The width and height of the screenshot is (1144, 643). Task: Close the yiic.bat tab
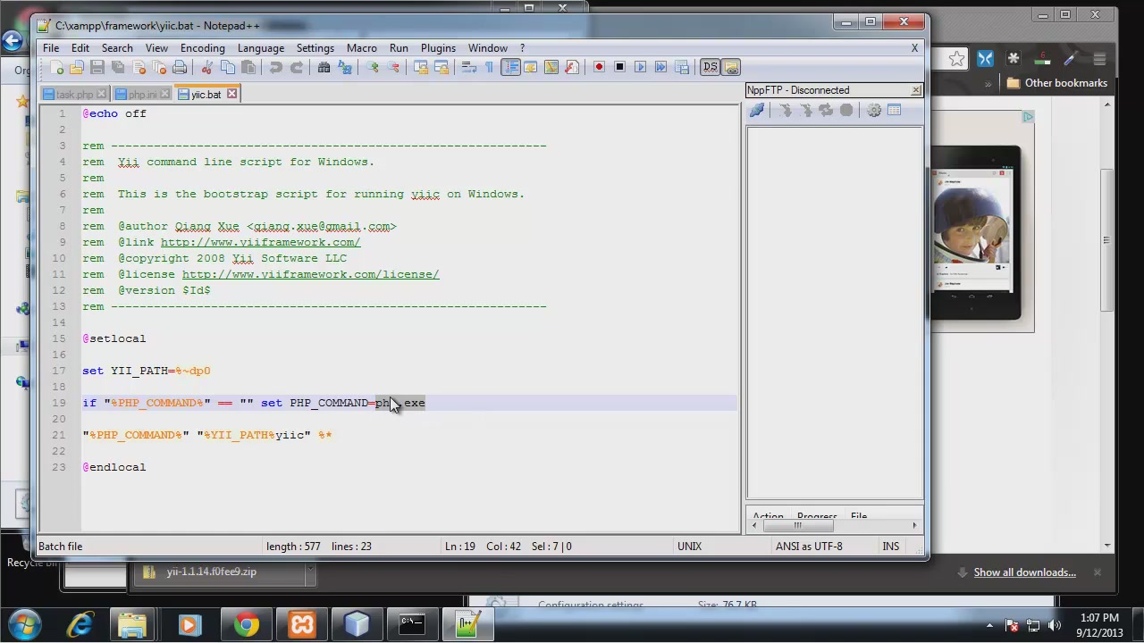click(231, 94)
